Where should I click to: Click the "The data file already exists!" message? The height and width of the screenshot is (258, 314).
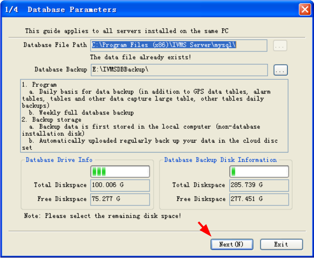pos(140,57)
